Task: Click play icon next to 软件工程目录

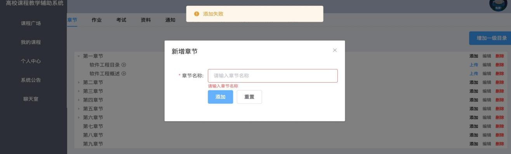Action: (124, 65)
